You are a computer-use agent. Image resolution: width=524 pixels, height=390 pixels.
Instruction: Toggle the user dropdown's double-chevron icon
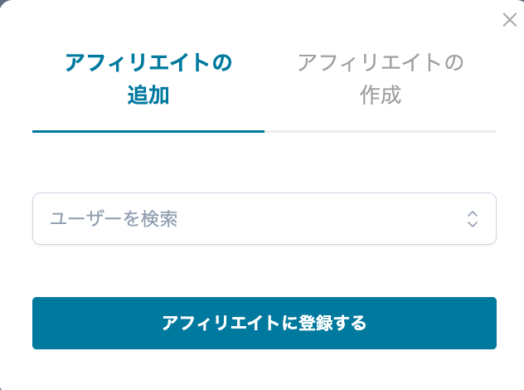pos(473,219)
